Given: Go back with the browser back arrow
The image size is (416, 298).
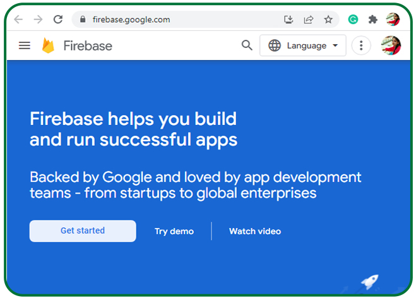Looking at the screenshot, I should 18,20.
